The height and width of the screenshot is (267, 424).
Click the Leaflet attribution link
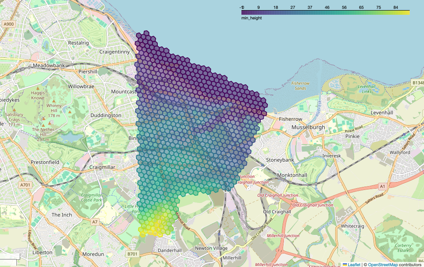354,264
